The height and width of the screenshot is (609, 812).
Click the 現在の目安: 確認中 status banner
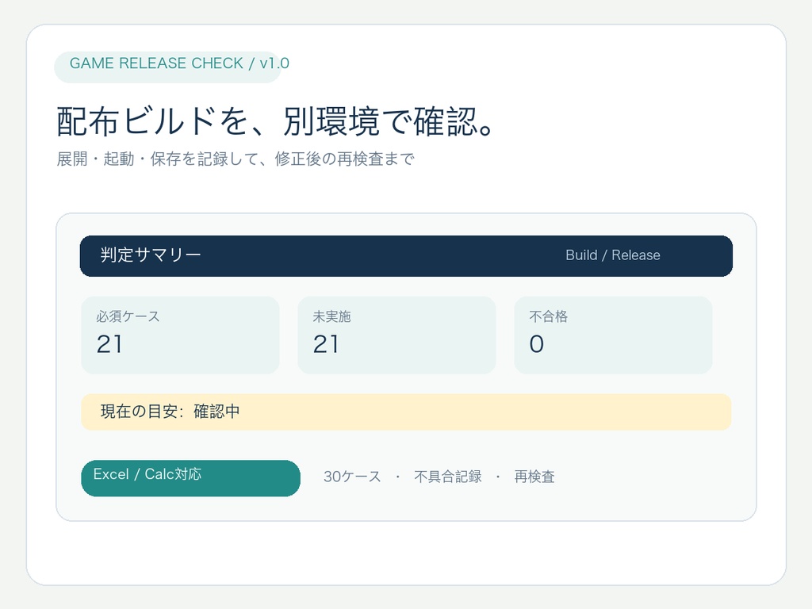[406, 412]
